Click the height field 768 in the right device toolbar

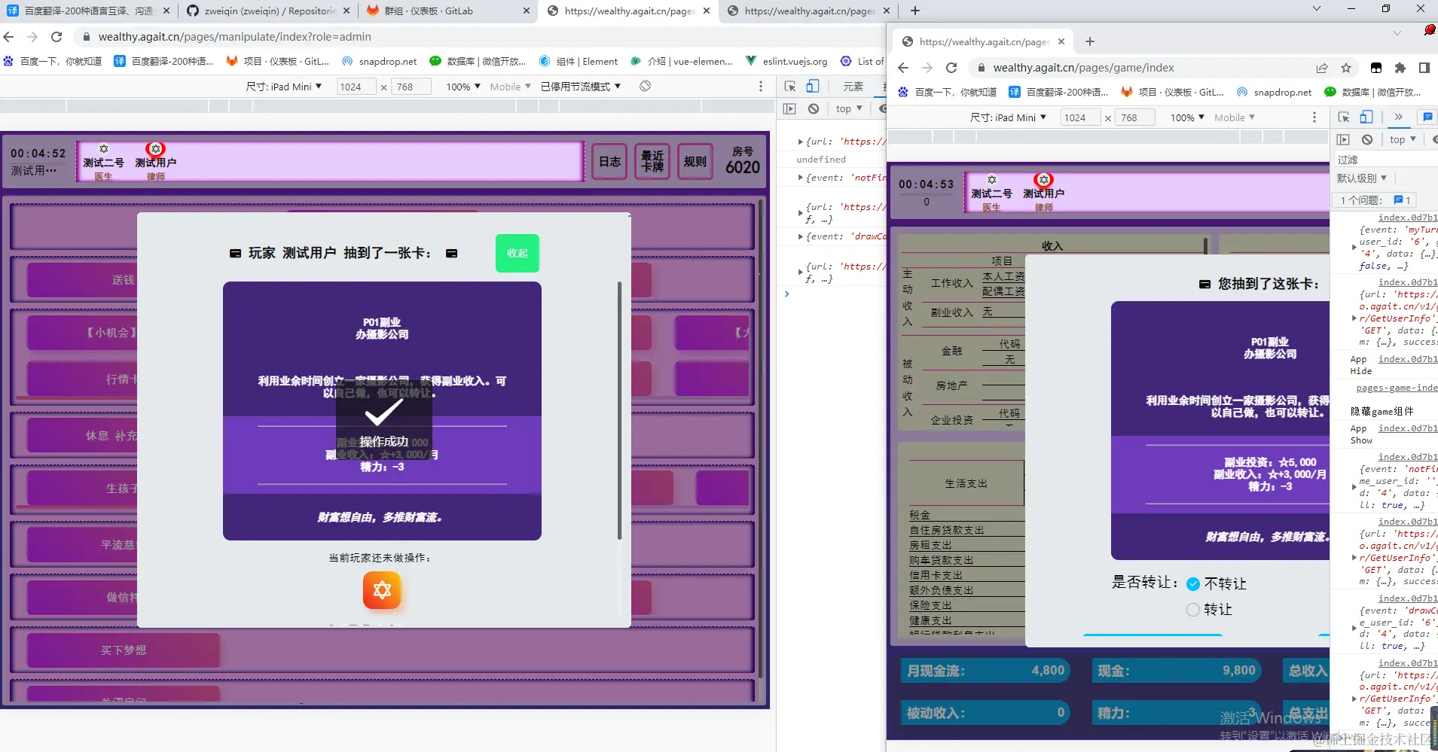coord(1135,117)
